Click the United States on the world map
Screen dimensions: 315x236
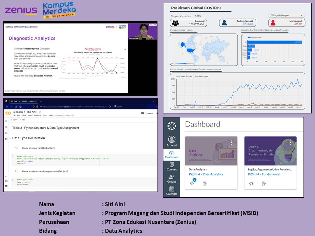(x=190, y=50)
